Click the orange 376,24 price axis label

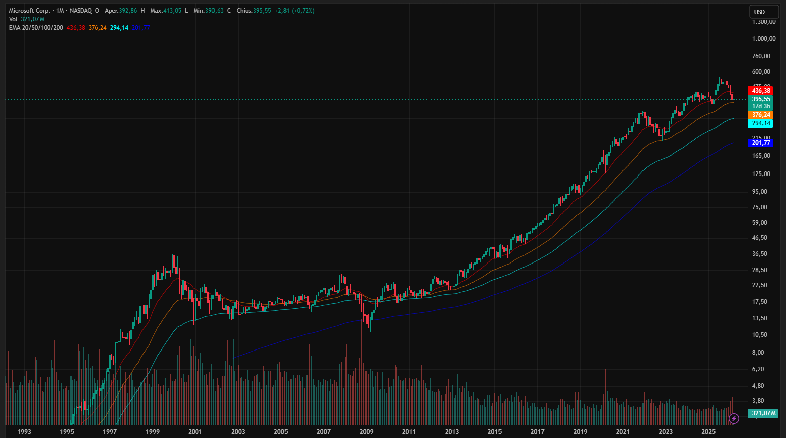pyautogui.click(x=760, y=115)
